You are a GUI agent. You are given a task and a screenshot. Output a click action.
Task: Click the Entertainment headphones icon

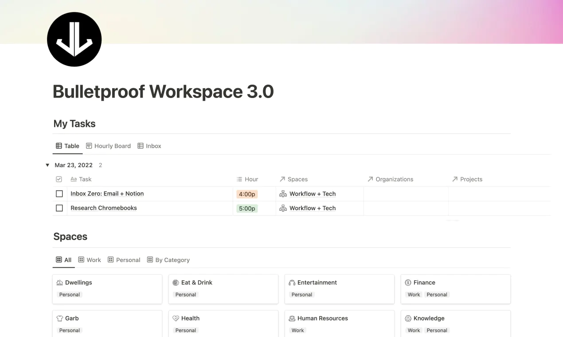point(292,282)
